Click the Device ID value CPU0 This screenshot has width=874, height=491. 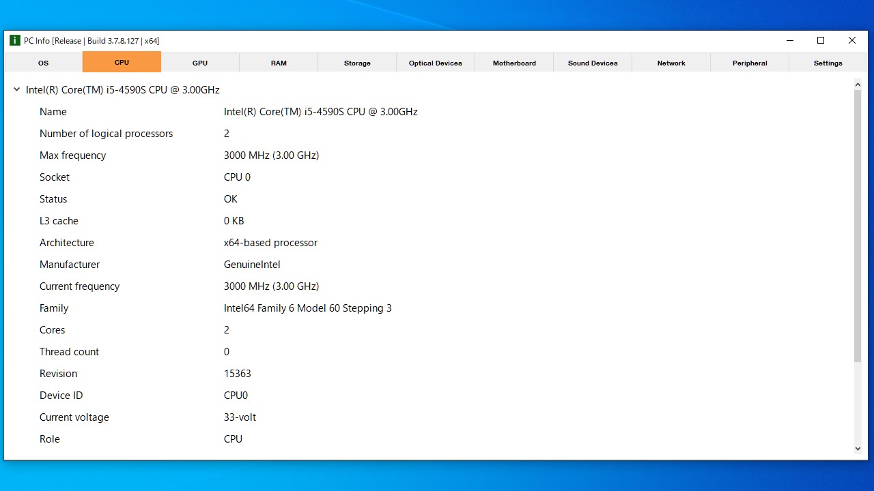point(236,396)
